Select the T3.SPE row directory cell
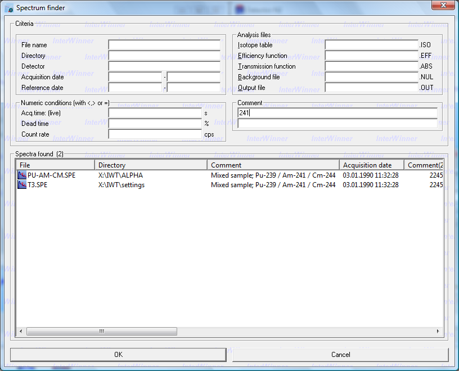 121,185
